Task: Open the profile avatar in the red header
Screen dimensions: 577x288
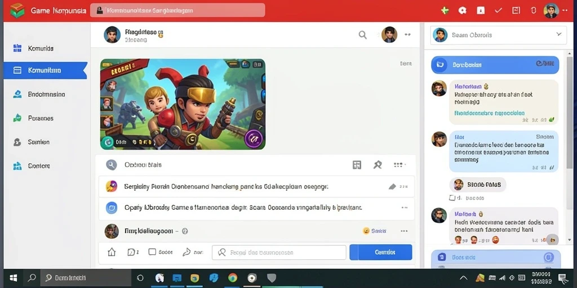Action: coord(551,11)
